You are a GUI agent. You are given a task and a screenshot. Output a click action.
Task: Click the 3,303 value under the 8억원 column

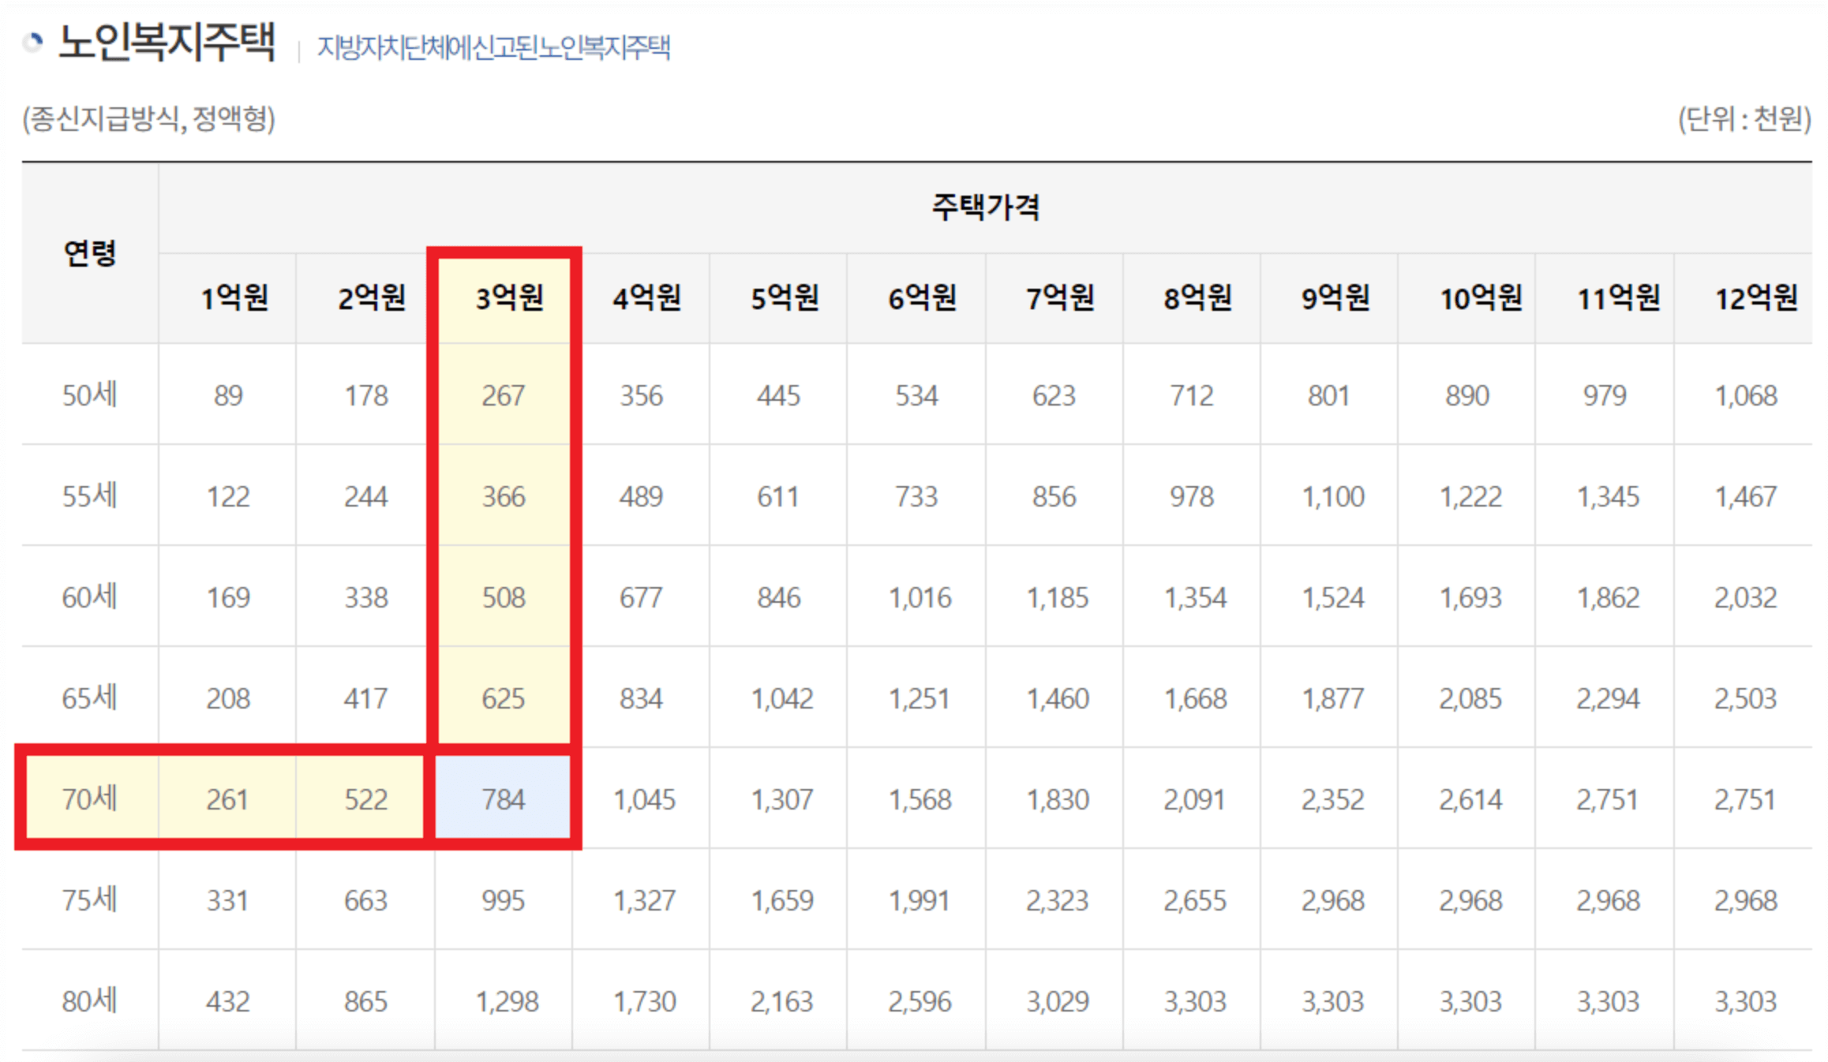[x=1195, y=1001]
